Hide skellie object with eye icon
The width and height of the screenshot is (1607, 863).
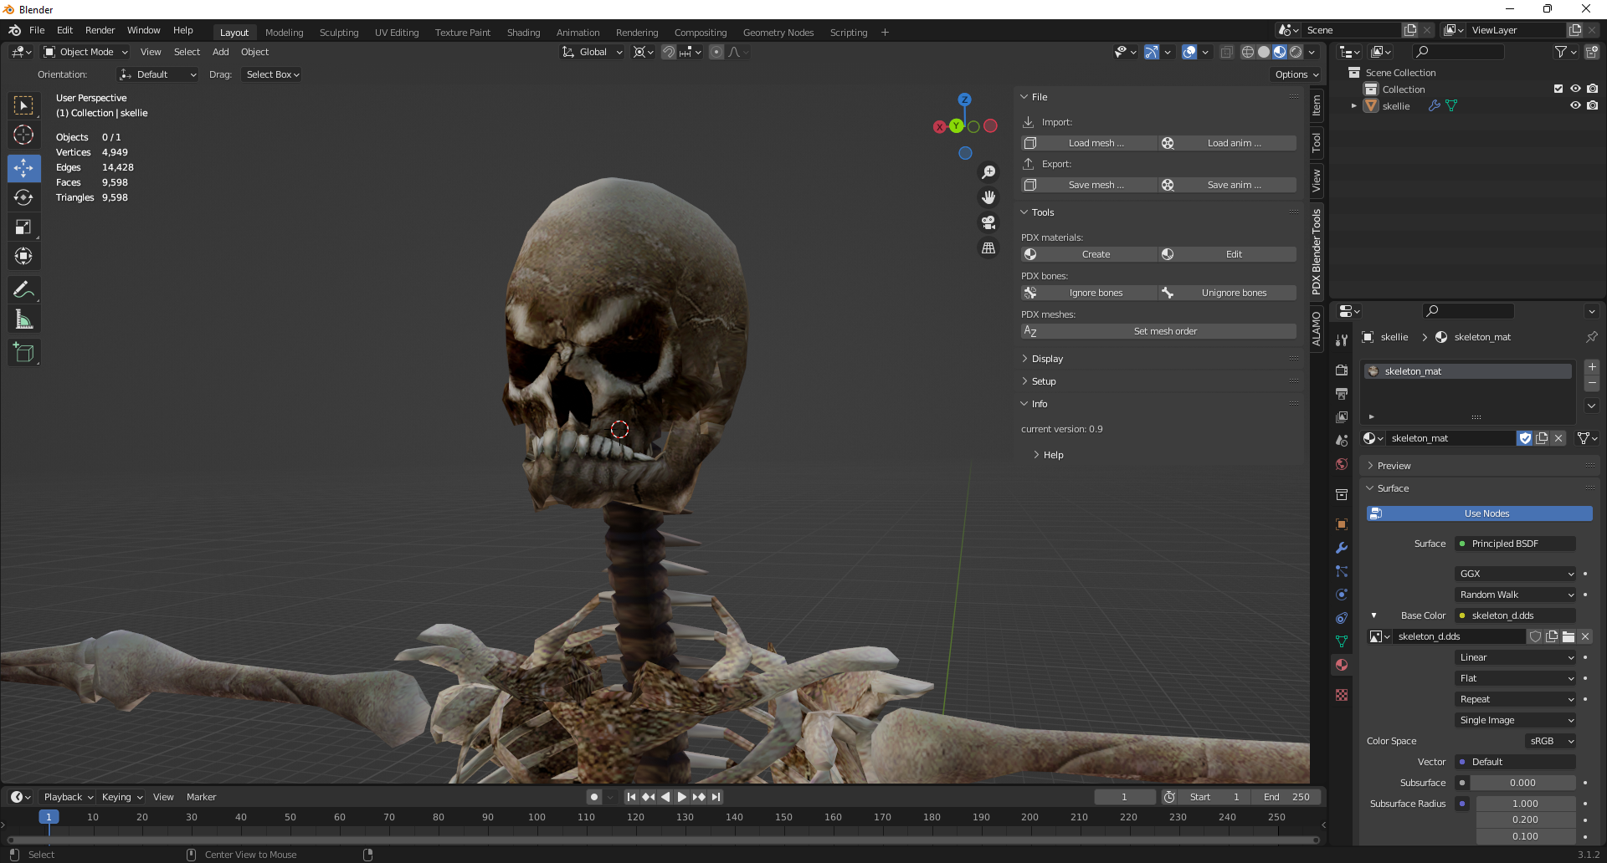pos(1575,105)
